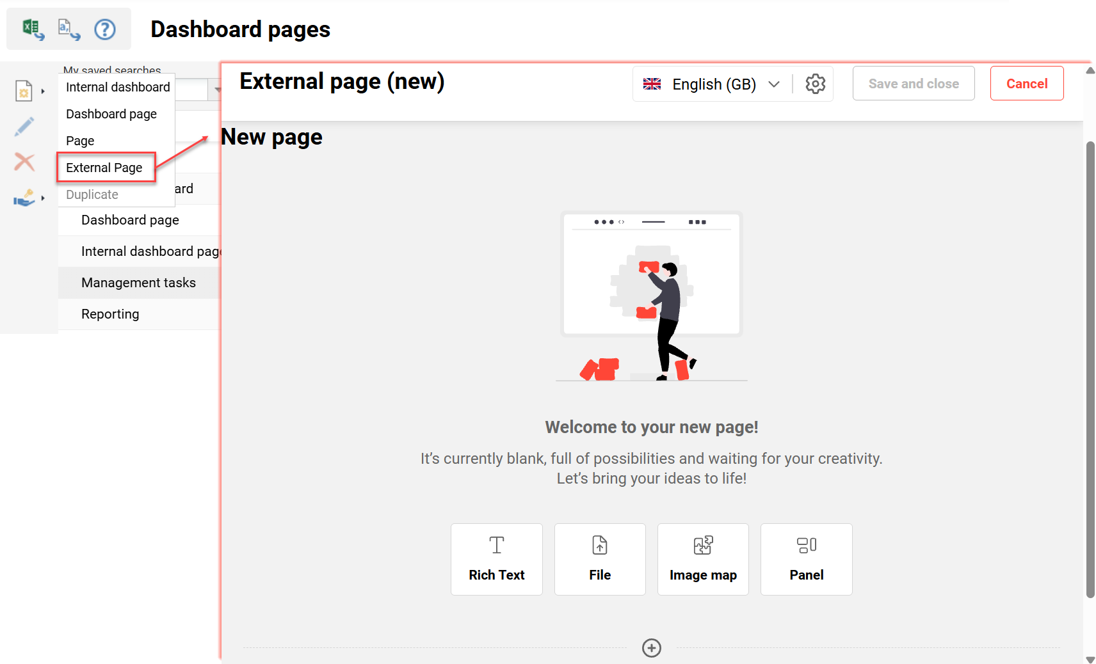
Task: Click the New page document icon
Action: [24, 91]
